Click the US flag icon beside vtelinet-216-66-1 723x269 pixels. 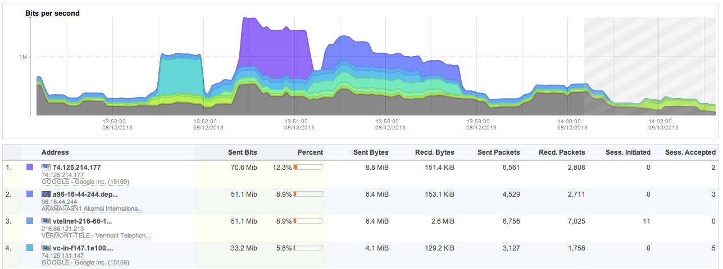pyautogui.click(x=46, y=221)
